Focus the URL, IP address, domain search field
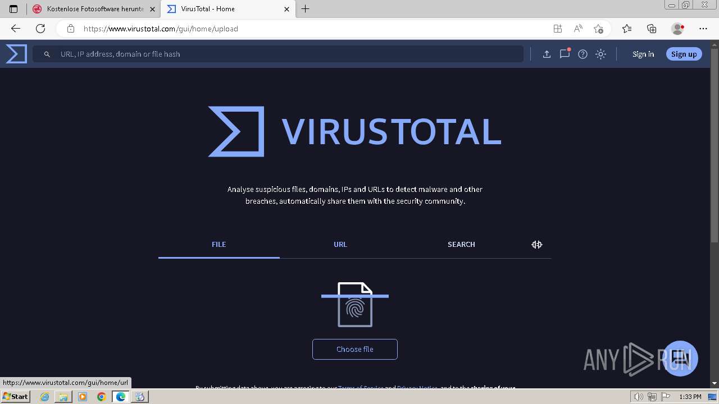The image size is (719, 404). pos(278,54)
